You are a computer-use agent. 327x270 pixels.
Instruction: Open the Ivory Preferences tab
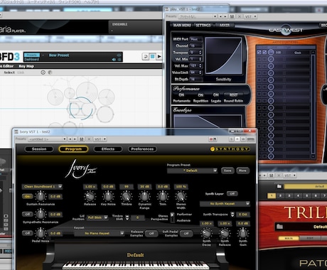pyautogui.click(x=142, y=149)
